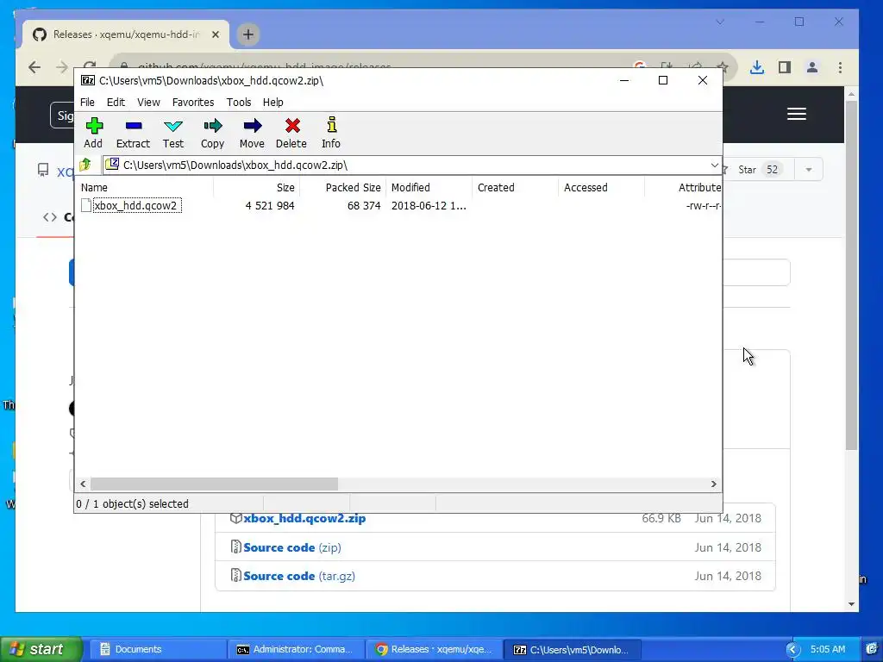The image size is (883, 662).
Task: Bookmark page with star icon in Chrome
Action: (x=723, y=67)
